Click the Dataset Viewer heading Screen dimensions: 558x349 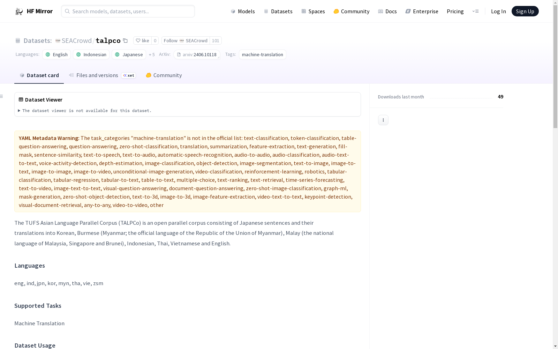tap(44, 99)
